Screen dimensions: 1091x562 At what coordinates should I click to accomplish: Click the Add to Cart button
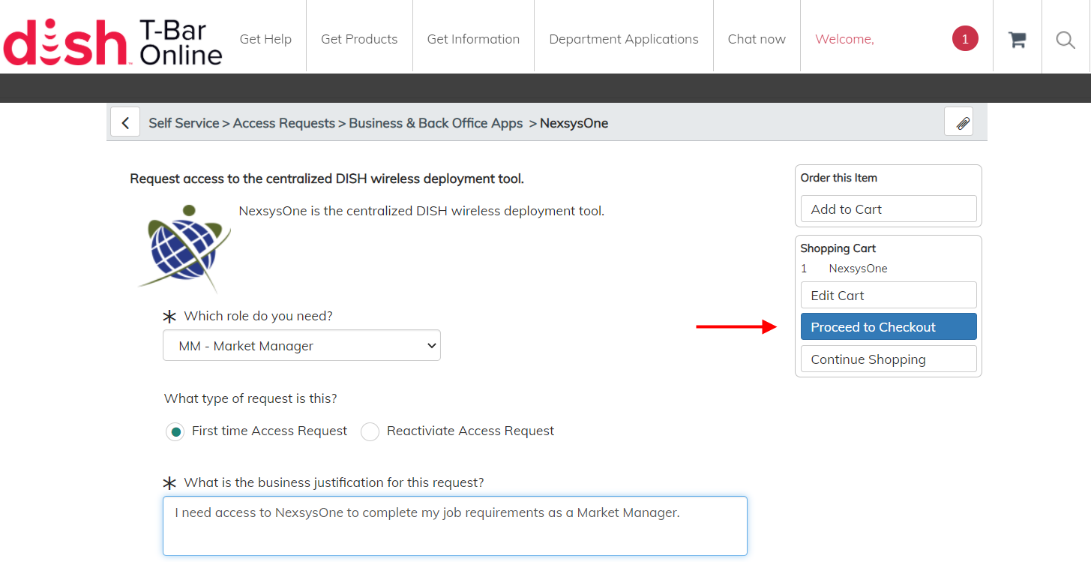click(889, 209)
